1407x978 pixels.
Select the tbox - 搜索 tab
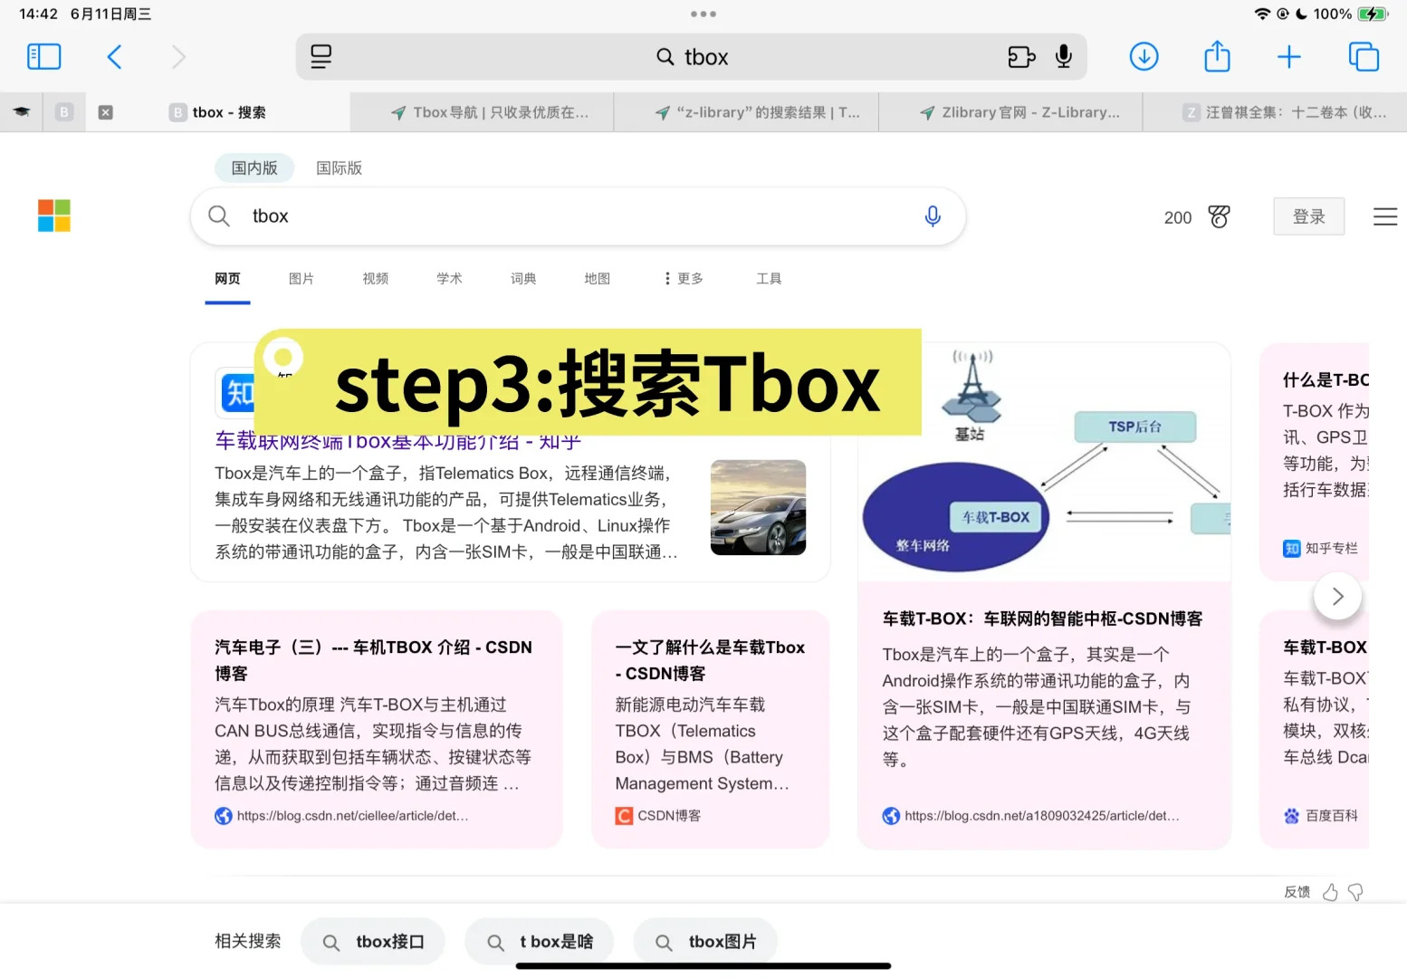click(x=217, y=112)
